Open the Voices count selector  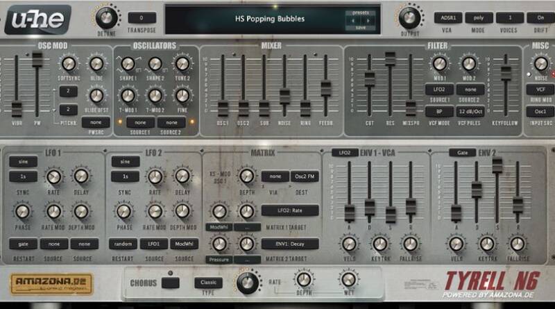click(510, 18)
